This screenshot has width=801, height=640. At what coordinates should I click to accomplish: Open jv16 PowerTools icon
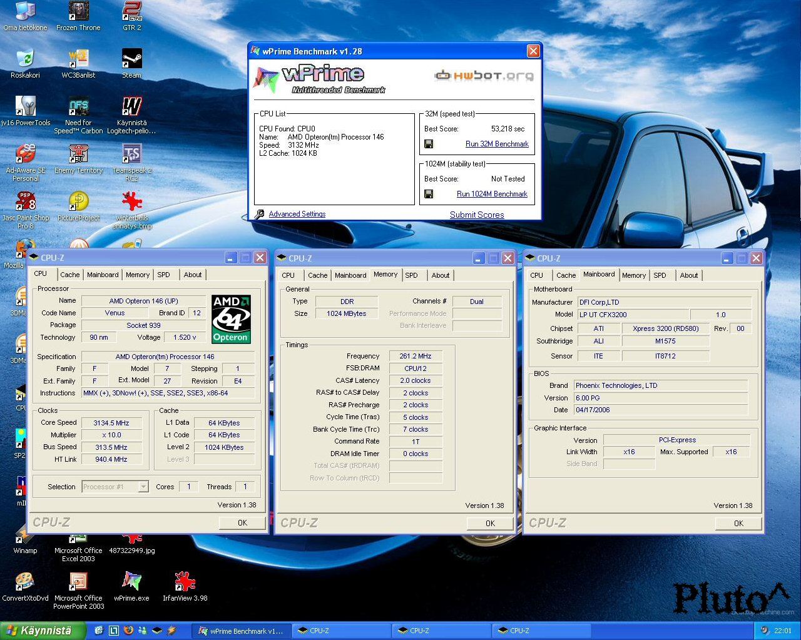[25, 111]
